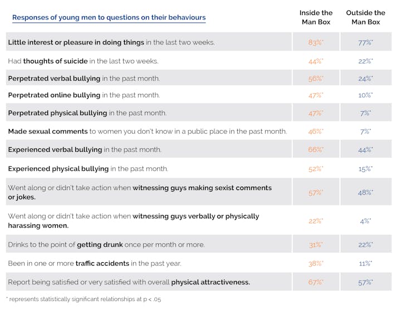This screenshot has height=310, width=420.
Task: Select the 'Perpetrated physical bullying' row text
Action: [x=87, y=113]
